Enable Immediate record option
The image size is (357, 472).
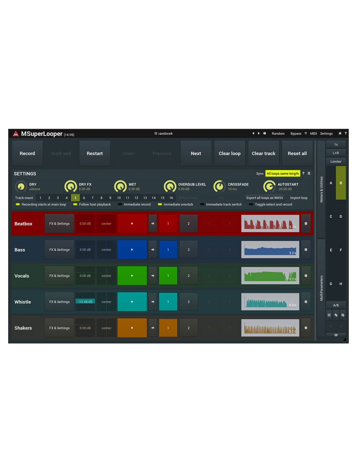[120, 205]
